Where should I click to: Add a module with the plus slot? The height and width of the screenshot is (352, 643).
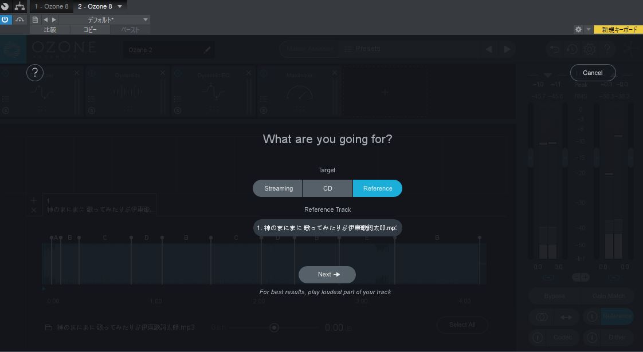pos(385,93)
